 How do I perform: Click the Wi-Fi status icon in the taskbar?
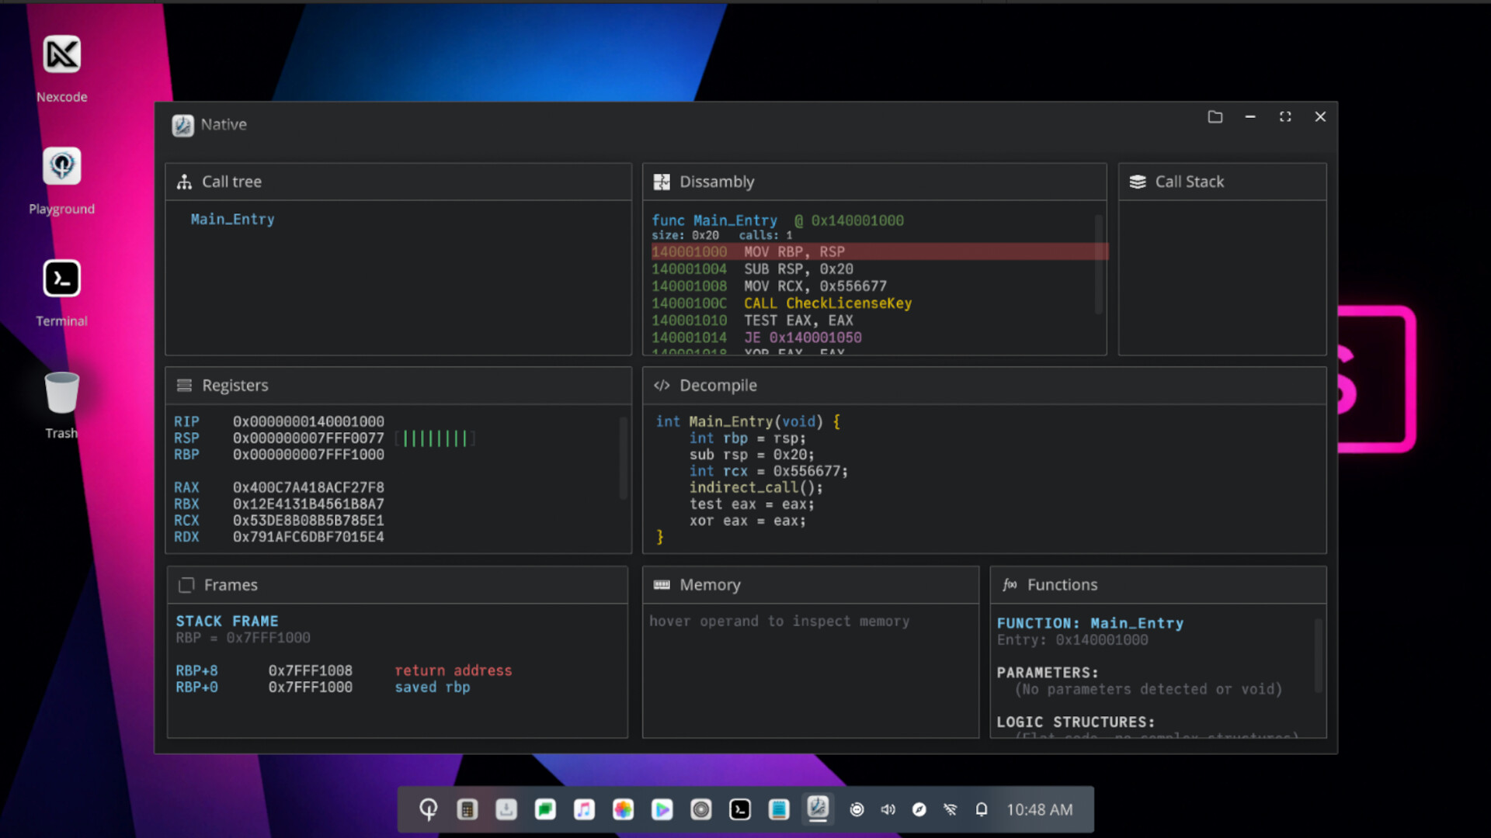click(951, 809)
